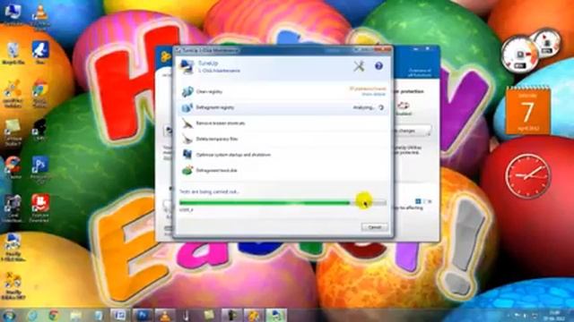Open the Google Chrome desktop shortcut

(39, 93)
